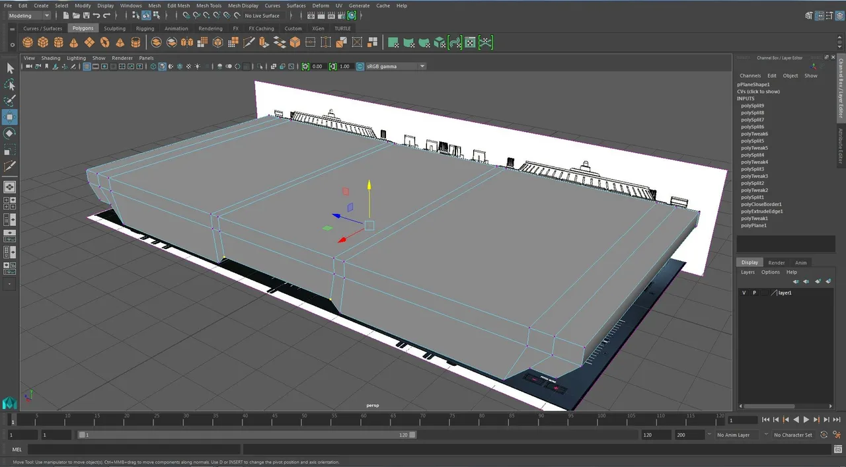
Task: Undo the last action via toolbar arrow
Action: pyautogui.click(x=96, y=15)
